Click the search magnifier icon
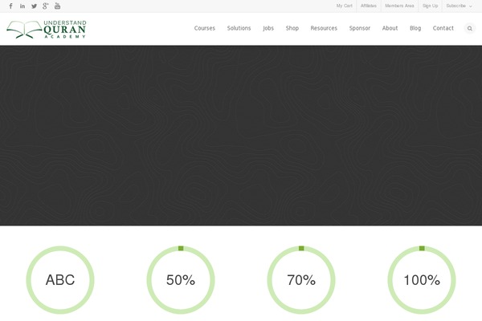Screen dimensions: 482x321 coord(470,28)
